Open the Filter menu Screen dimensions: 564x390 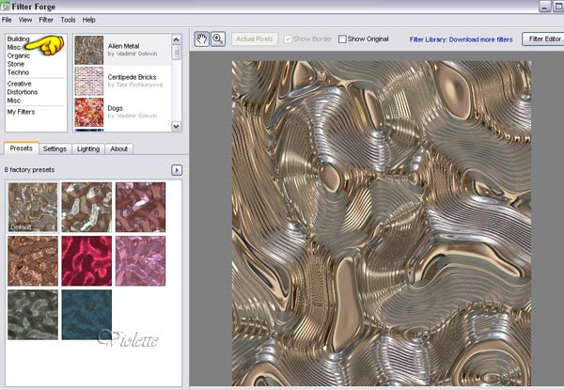point(46,19)
